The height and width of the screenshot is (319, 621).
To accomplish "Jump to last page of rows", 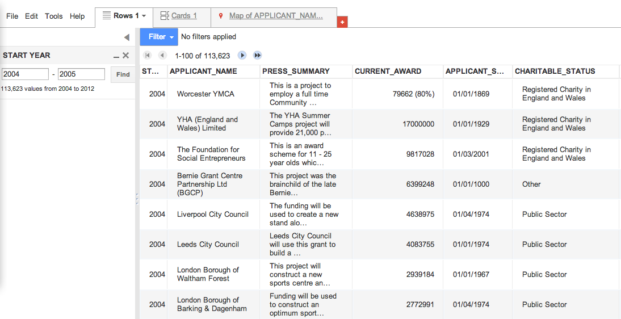I will coord(258,56).
